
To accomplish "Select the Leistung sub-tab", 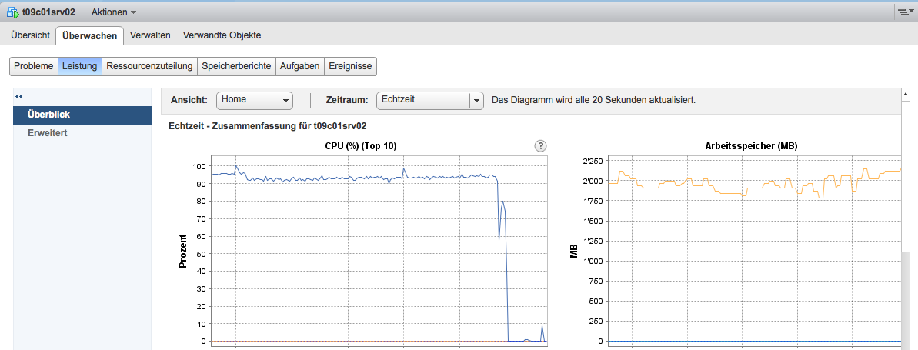I will click(80, 66).
